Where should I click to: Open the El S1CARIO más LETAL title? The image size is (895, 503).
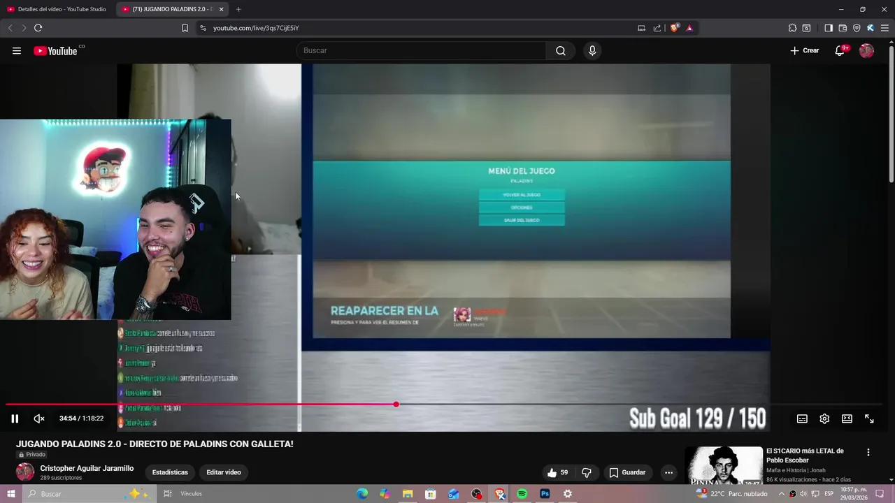click(805, 455)
